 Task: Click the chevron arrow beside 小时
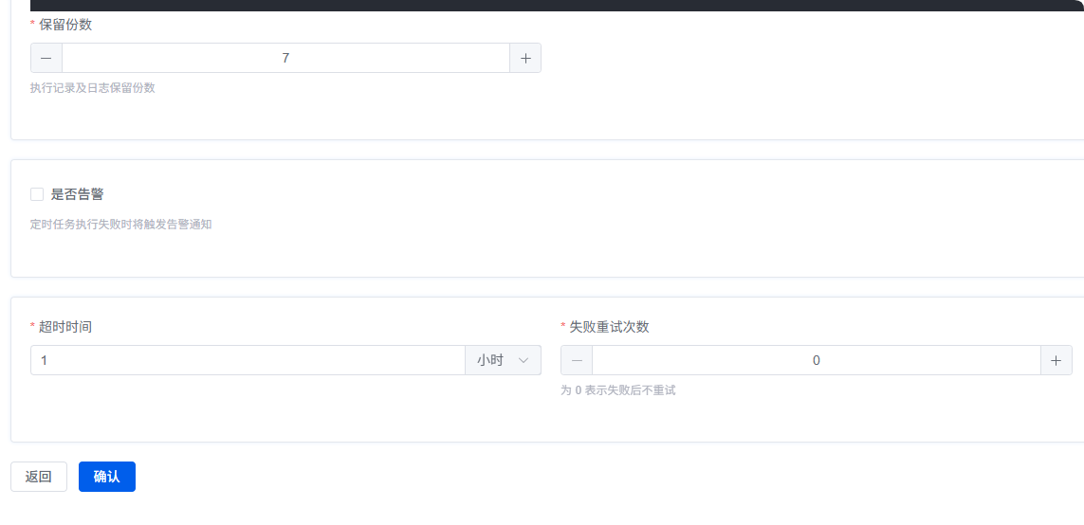523,360
